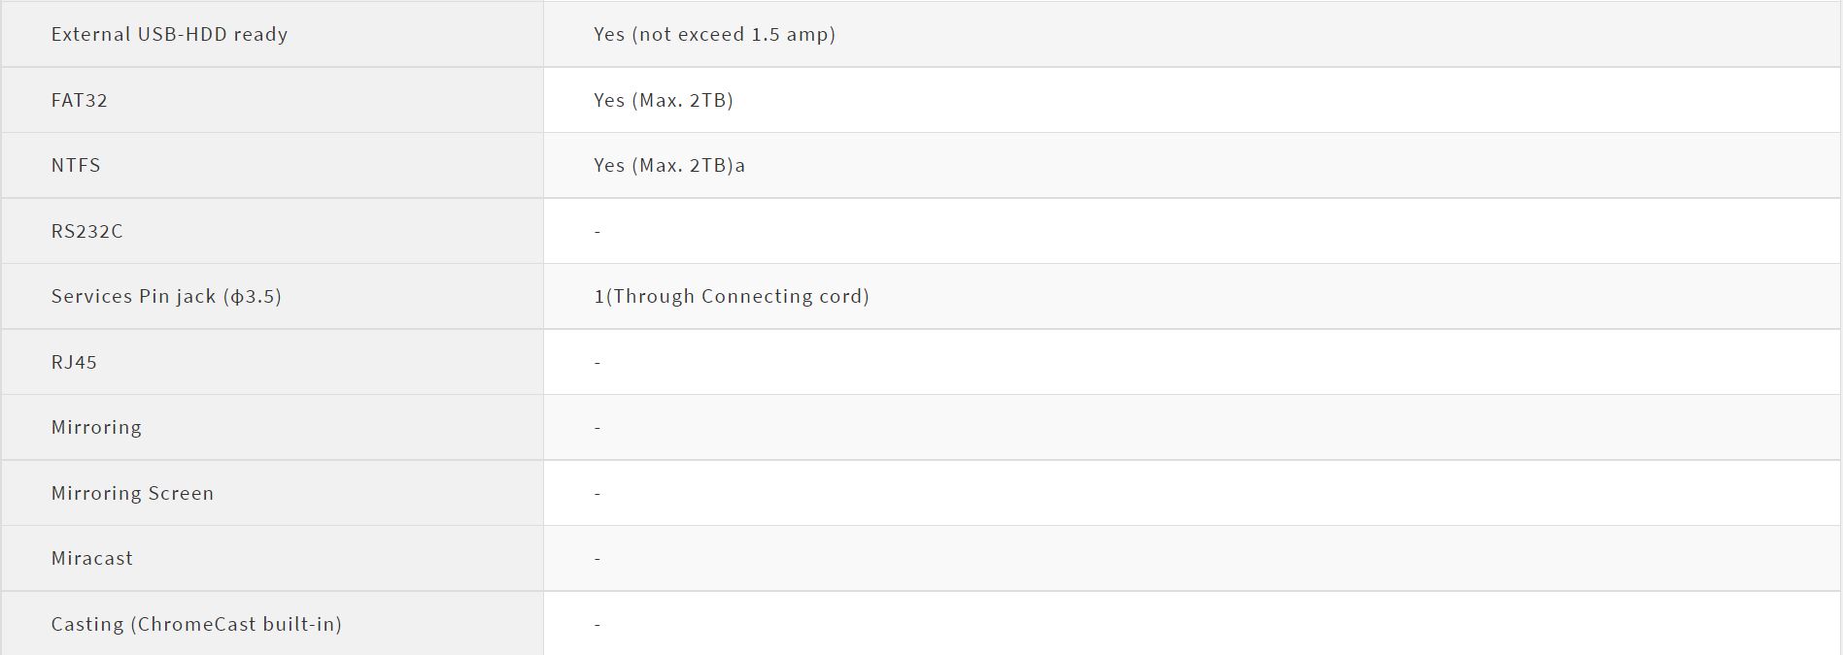
Task: Click the dash value for Mirroring Screen
Action: pos(597,493)
